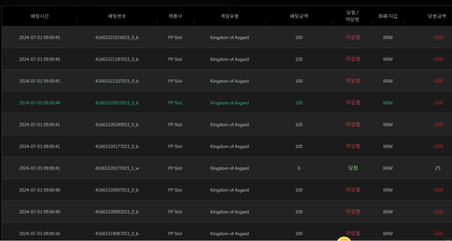Click the bet amount 0
452x241 pixels.
click(299, 168)
